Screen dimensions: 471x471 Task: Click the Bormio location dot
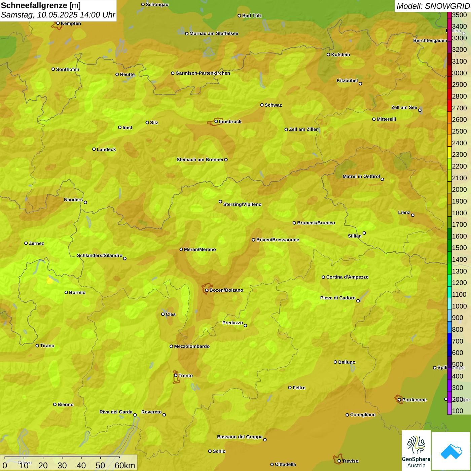pos(66,292)
